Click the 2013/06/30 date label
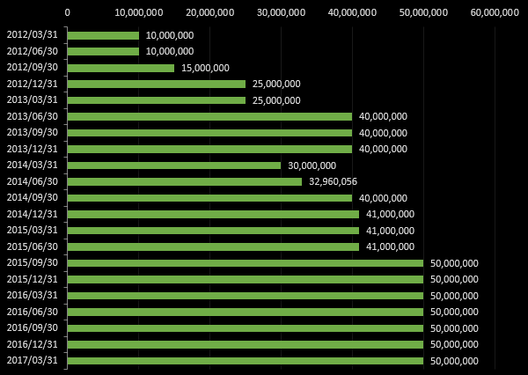Screen dimensions: 528x375 32,116
